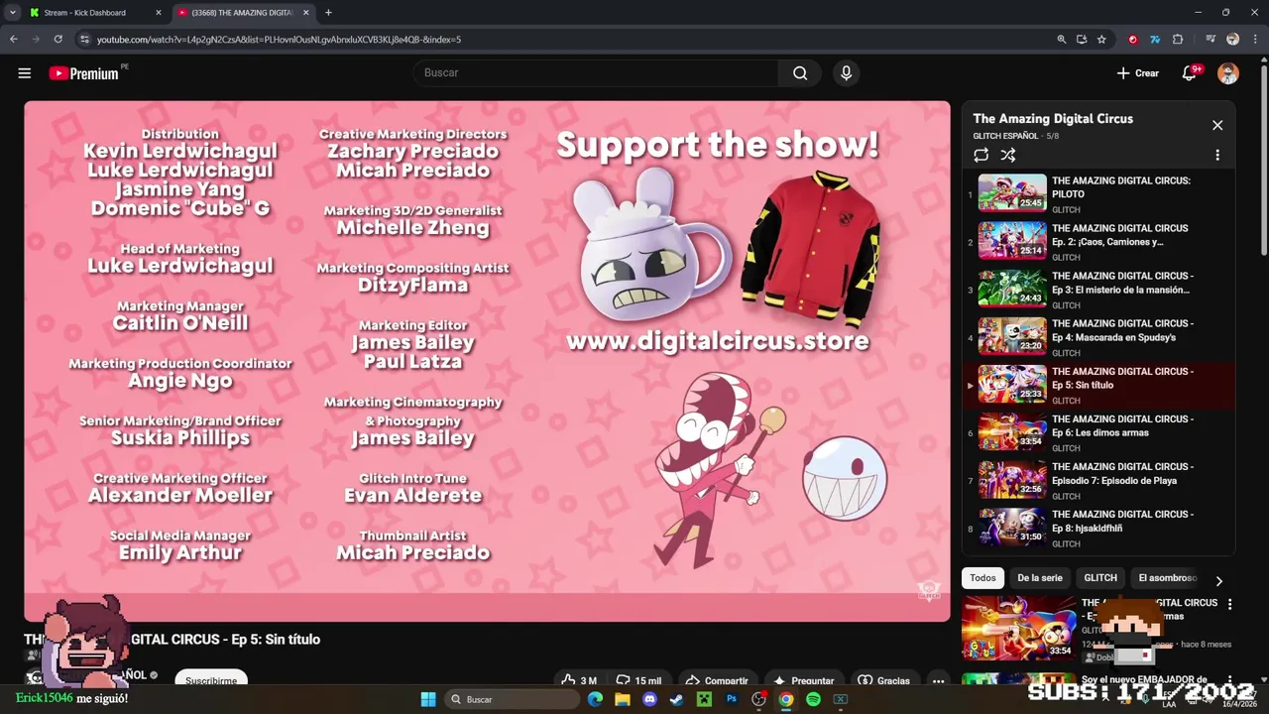Open Spotify from the taskbar
Screen dimensions: 1269x714
tap(813, 699)
